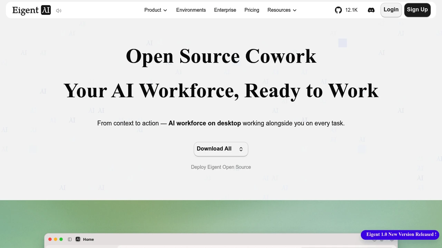Click the Eigent logo in the header

(31, 10)
